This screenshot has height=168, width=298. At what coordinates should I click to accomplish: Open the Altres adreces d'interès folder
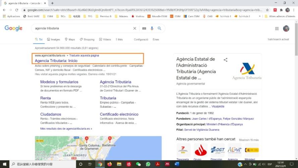tap(280, 16)
